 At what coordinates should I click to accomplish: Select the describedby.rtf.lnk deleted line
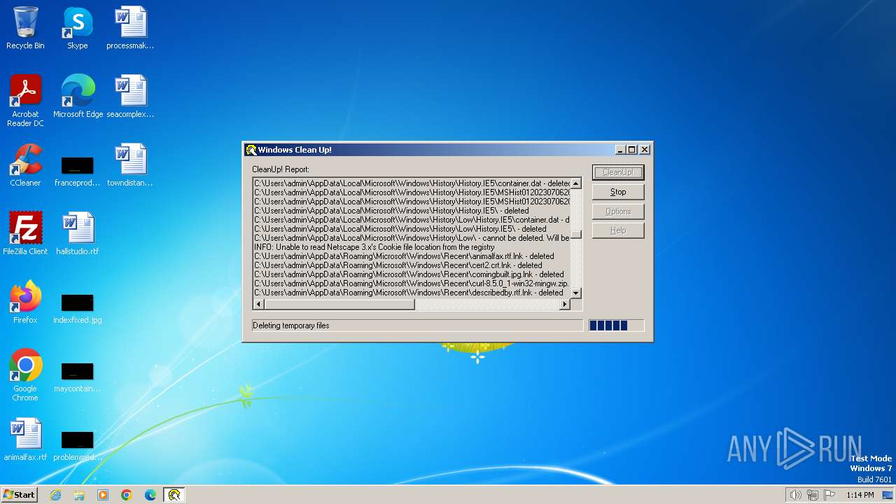(408, 293)
